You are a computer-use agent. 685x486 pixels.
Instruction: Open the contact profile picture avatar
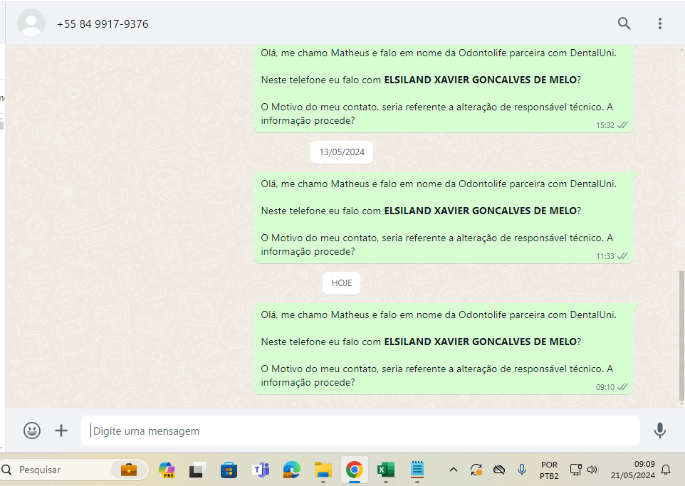pos(31,23)
